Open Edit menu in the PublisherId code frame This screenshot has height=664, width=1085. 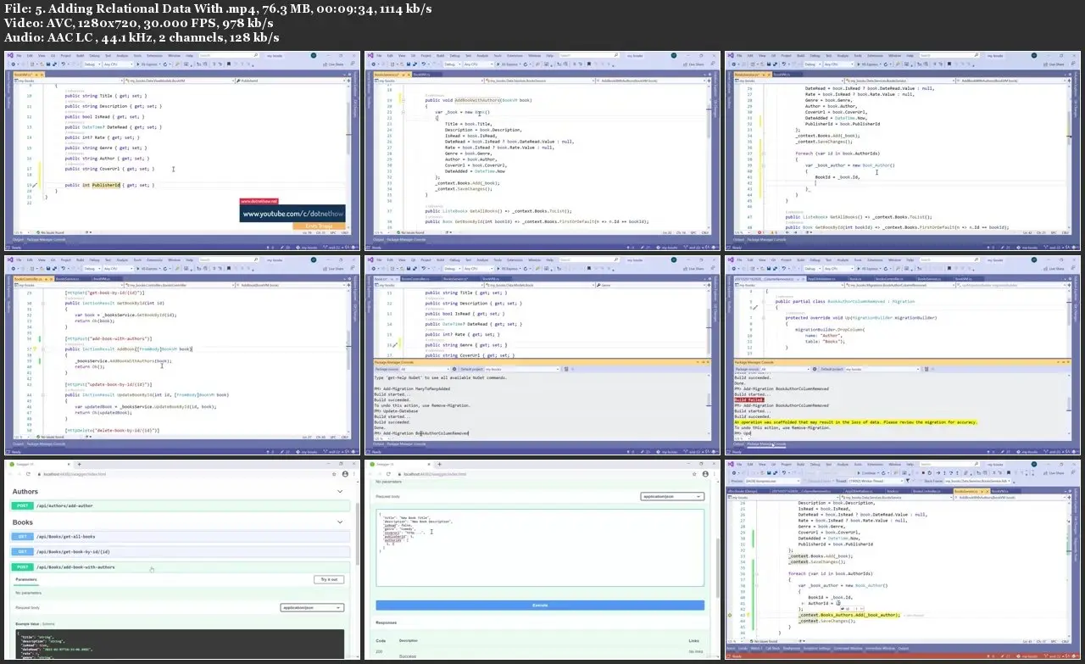click(x=29, y=55)
